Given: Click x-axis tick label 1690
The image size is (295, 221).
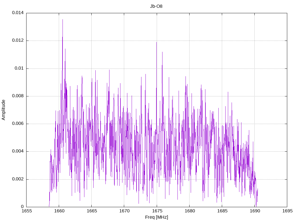Looking at the screenshot, I should point(255,211).
